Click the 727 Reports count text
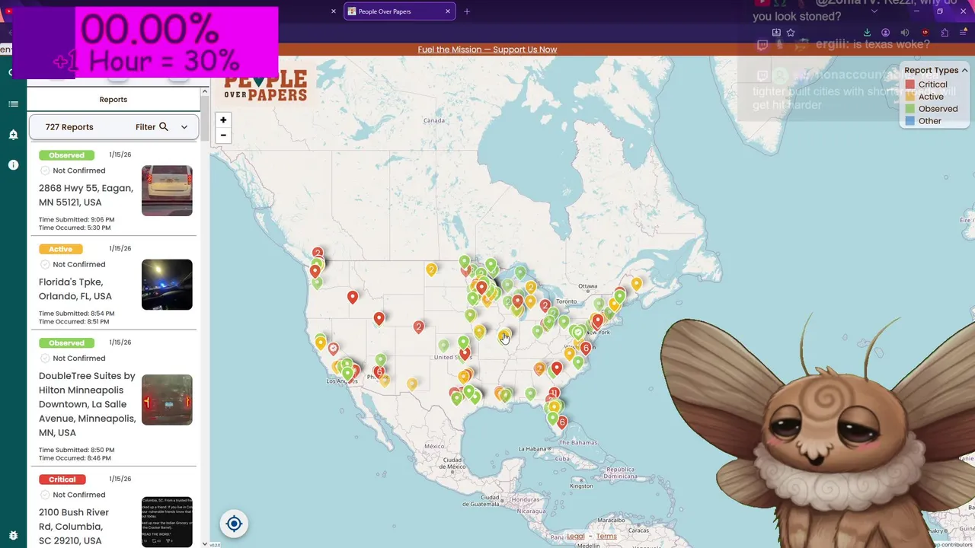 pos(69,127)
